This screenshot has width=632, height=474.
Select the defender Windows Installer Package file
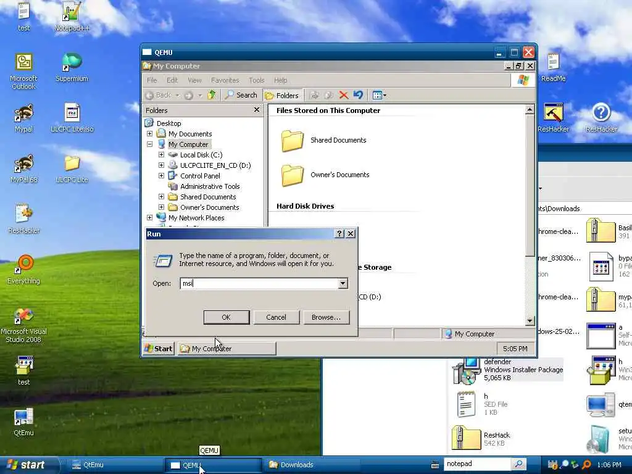tap(508, 370)
